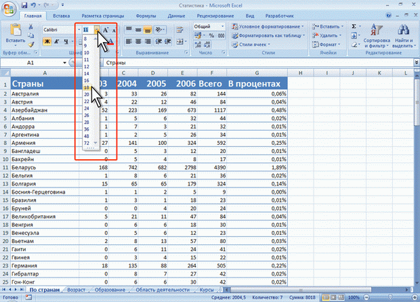Open Excel help question mark

tap(389, 16)
